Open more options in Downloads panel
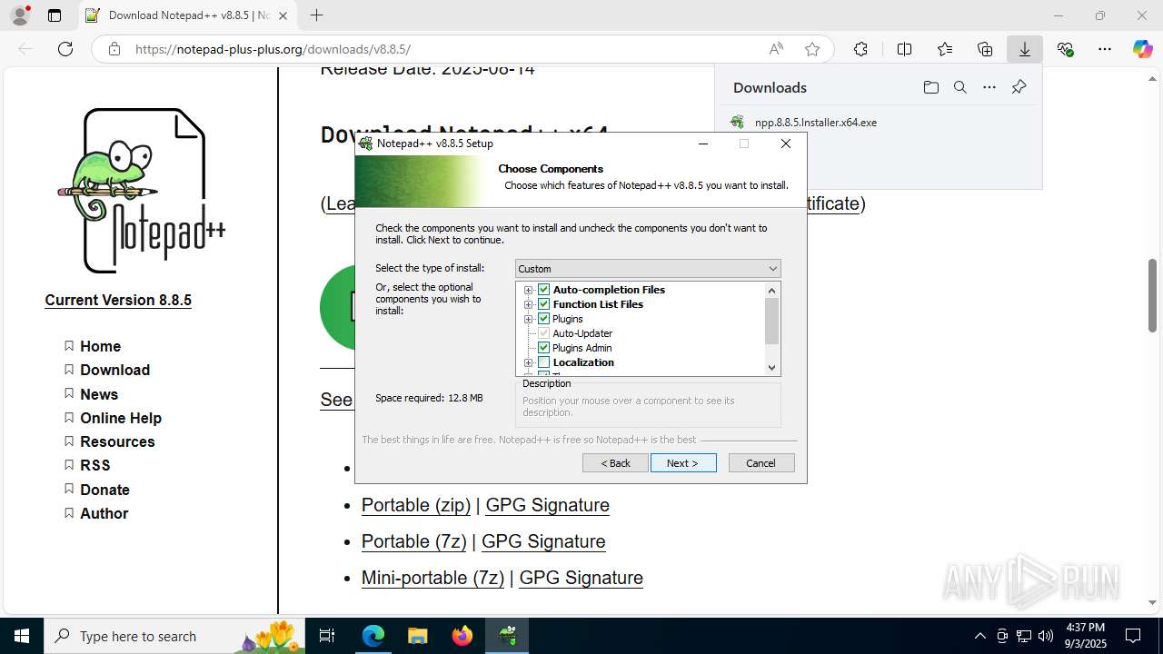This screenshot has width=1163, height=654. click(x=989, y=87)
